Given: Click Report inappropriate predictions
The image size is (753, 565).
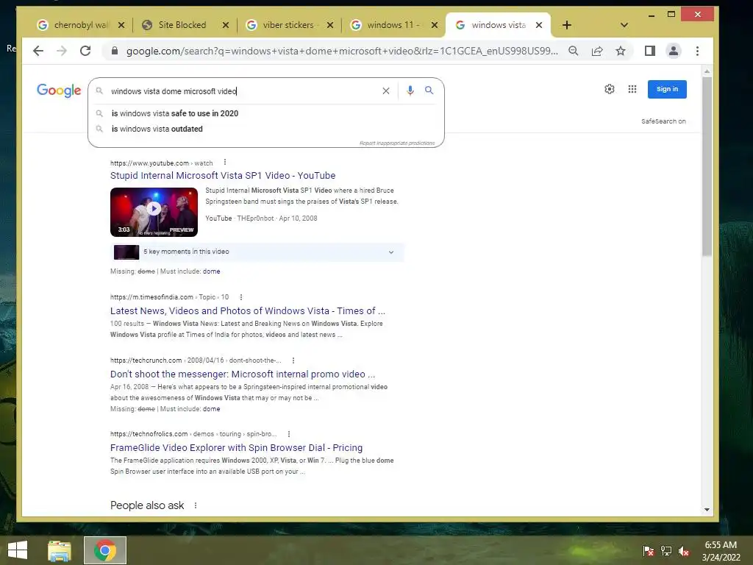Looking at the screenshot, I should (x=397, y=143).
